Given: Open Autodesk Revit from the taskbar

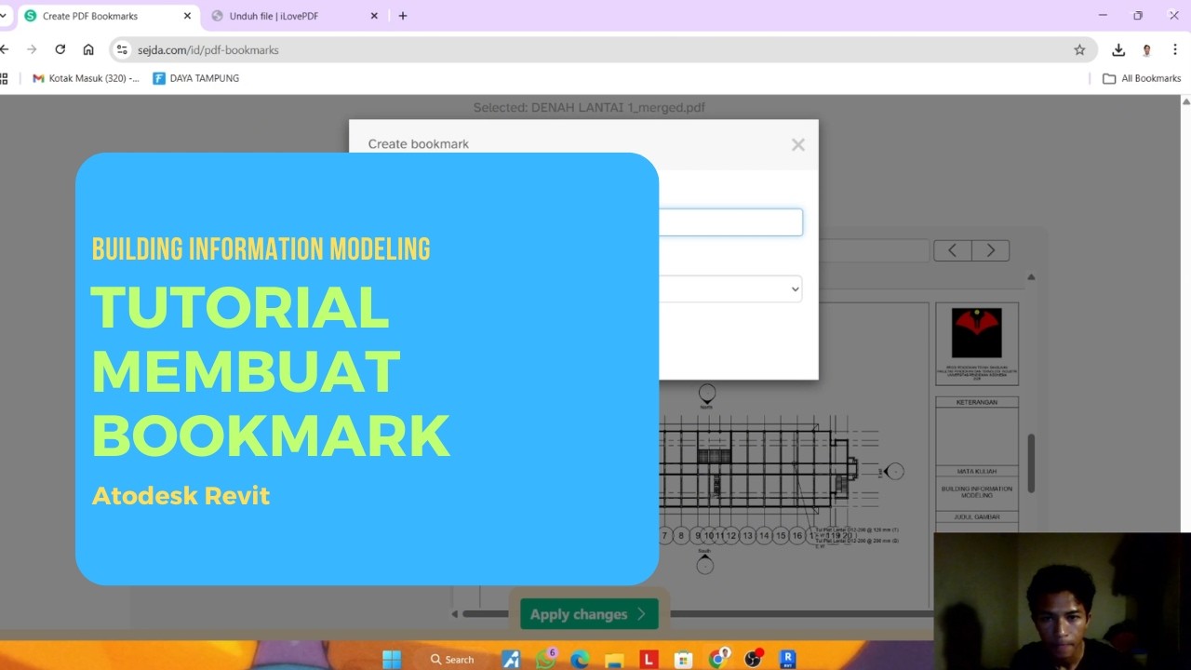Looking at the screenshot, I should pyautogui.click(x=787, y=659).
